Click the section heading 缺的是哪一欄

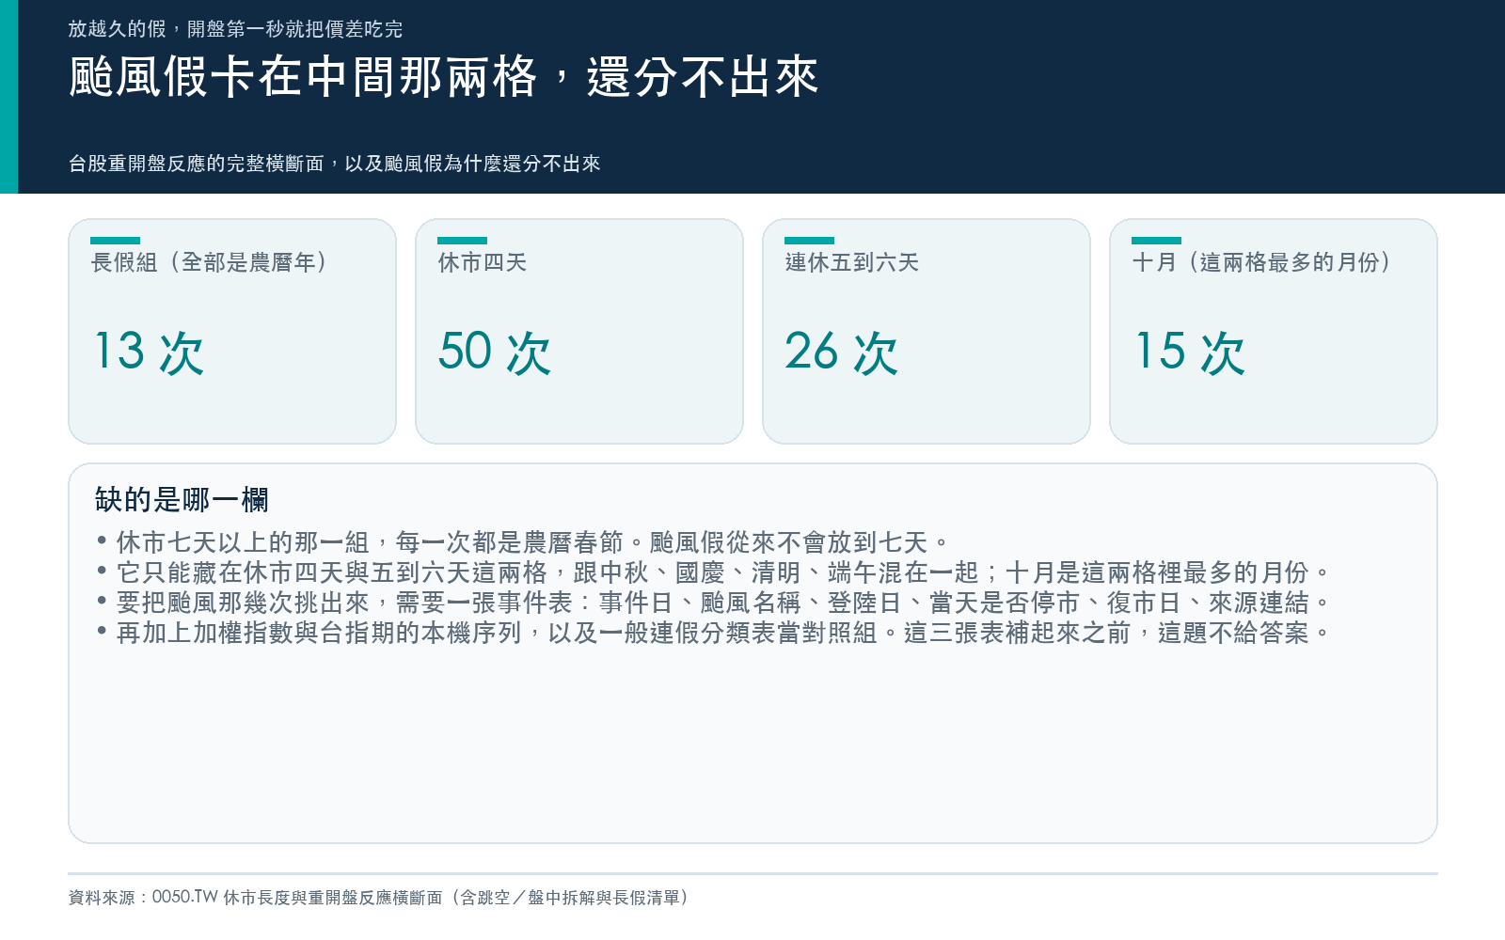(182, 500)
